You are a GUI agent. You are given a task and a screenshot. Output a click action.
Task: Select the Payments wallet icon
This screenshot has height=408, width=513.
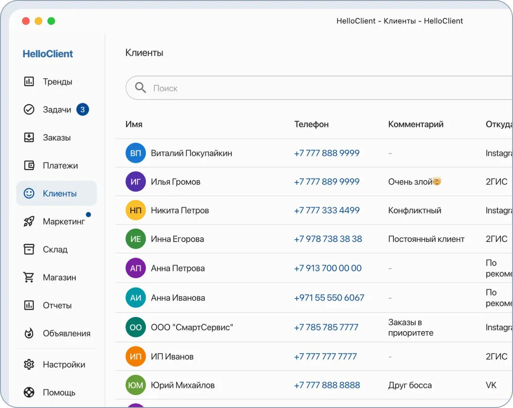click(x=29, y=166)
